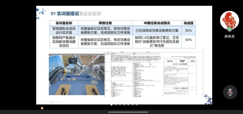Tap the 3D training room rendering image
Image resolution: width=243 pixels, height=114 pixels.
pyautogui.click(x=77, y=74)
